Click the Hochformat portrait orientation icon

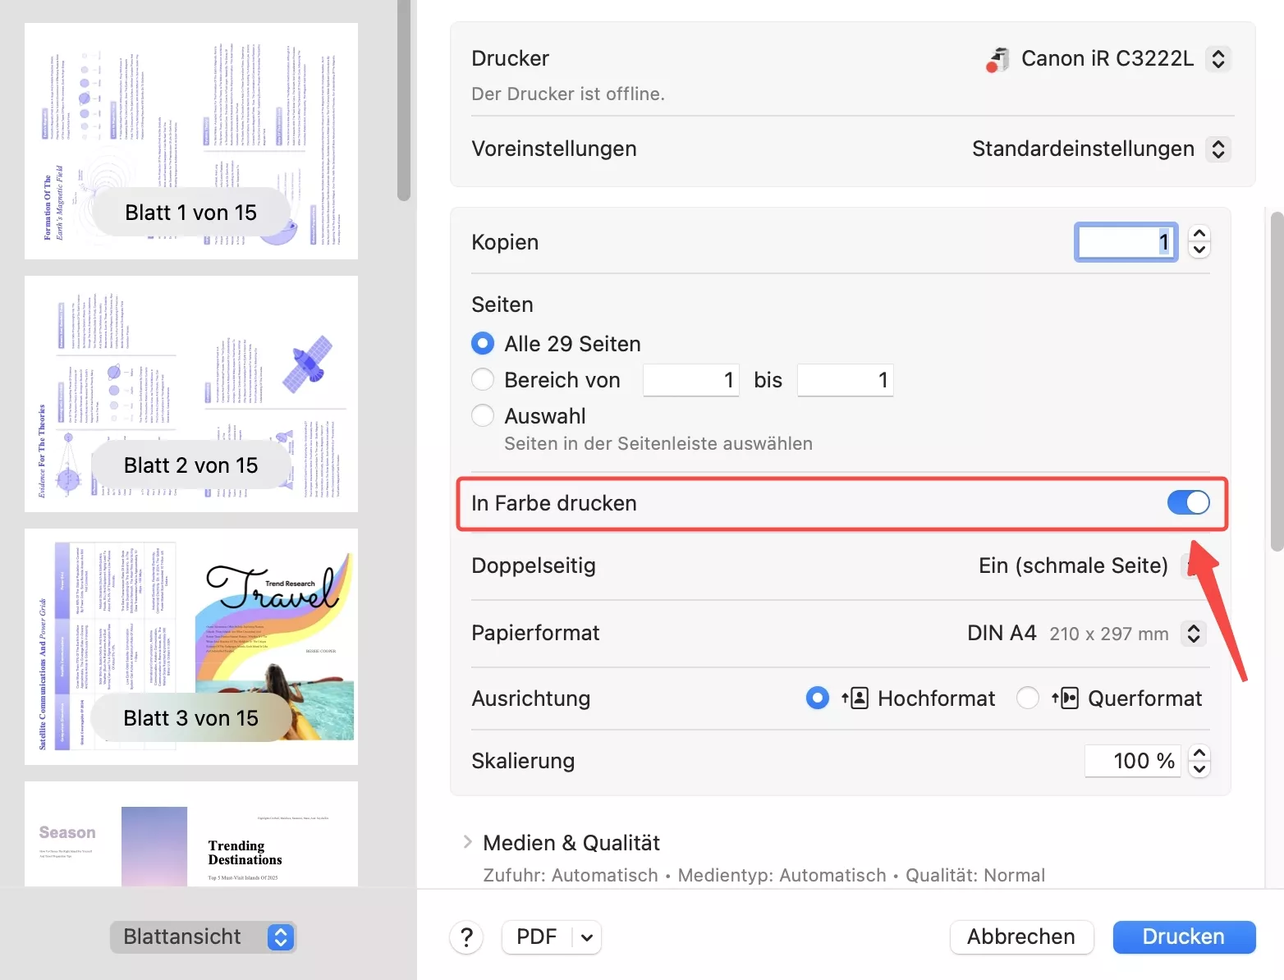coord(854,698)
